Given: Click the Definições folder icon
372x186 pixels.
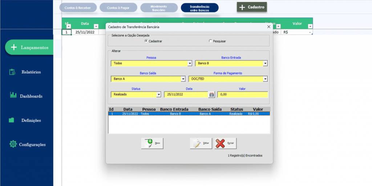Looking at the screenshot, I should 11,120.
